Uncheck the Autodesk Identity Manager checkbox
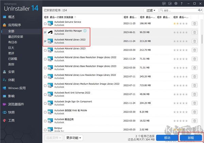This screenshot has width=204, height=143. point(45,33)
